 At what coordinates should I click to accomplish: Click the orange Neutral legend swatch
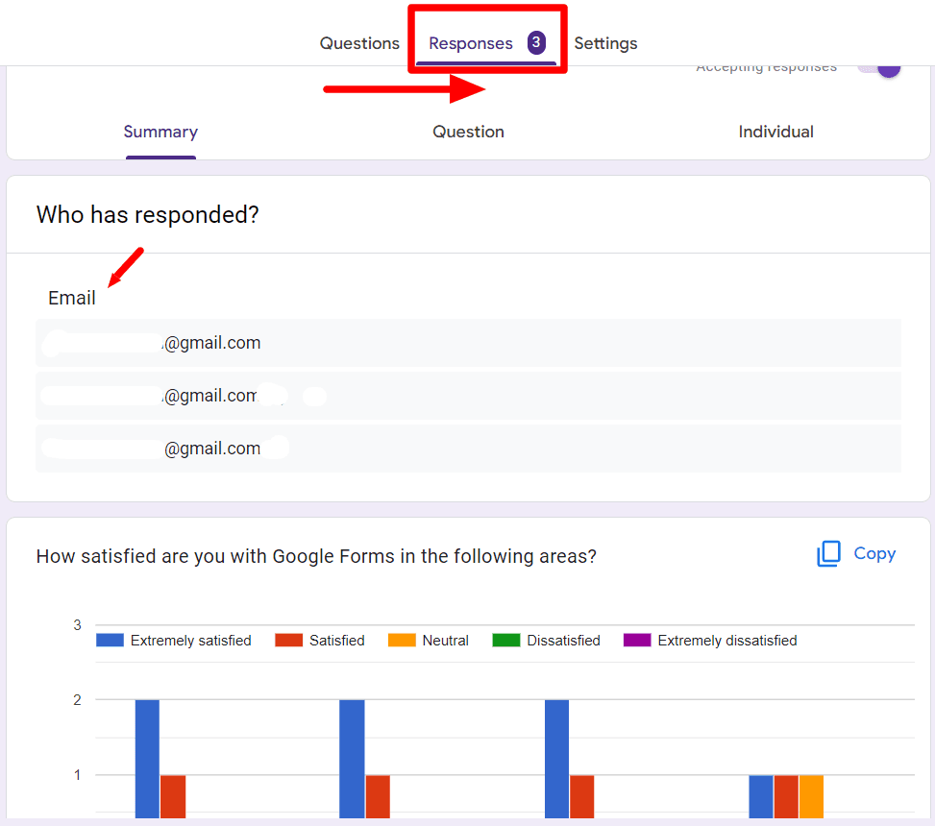tap(402, 640)
